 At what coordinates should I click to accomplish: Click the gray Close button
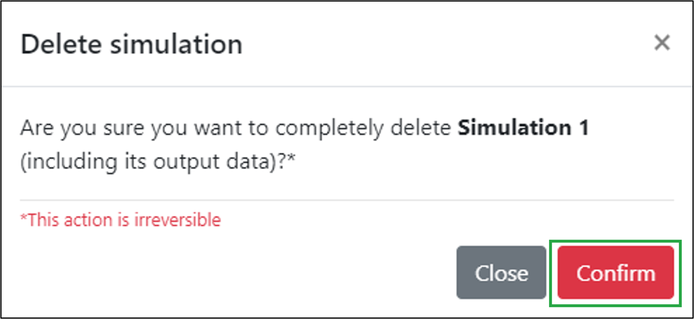(x=501, y=273)
